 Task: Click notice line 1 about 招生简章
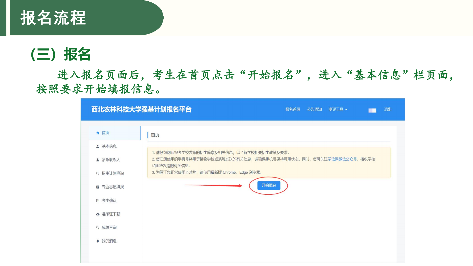click(221, 152)
